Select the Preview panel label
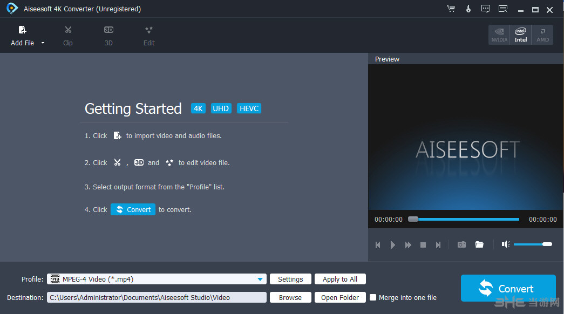The image size is (564, 314). 387,59
